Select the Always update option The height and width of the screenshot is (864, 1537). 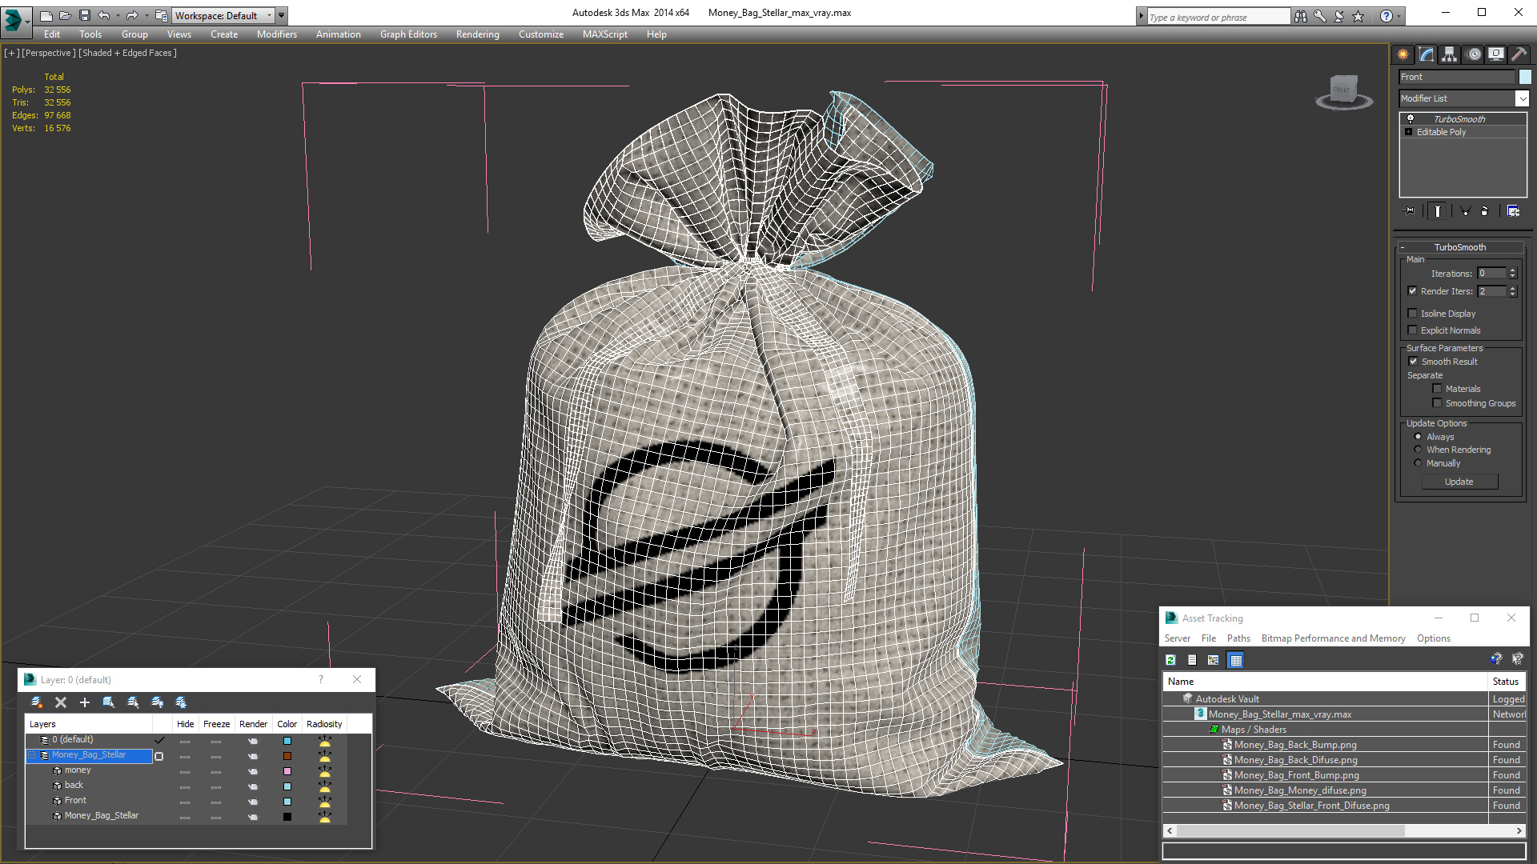point(1419,437)
